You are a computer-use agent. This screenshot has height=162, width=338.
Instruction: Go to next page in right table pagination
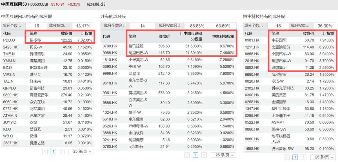(303, 157)
